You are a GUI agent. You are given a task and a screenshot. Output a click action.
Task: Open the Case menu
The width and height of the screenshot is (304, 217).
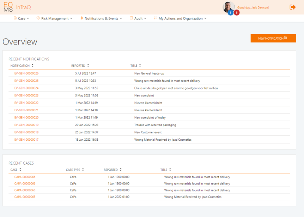coord(22,18)
